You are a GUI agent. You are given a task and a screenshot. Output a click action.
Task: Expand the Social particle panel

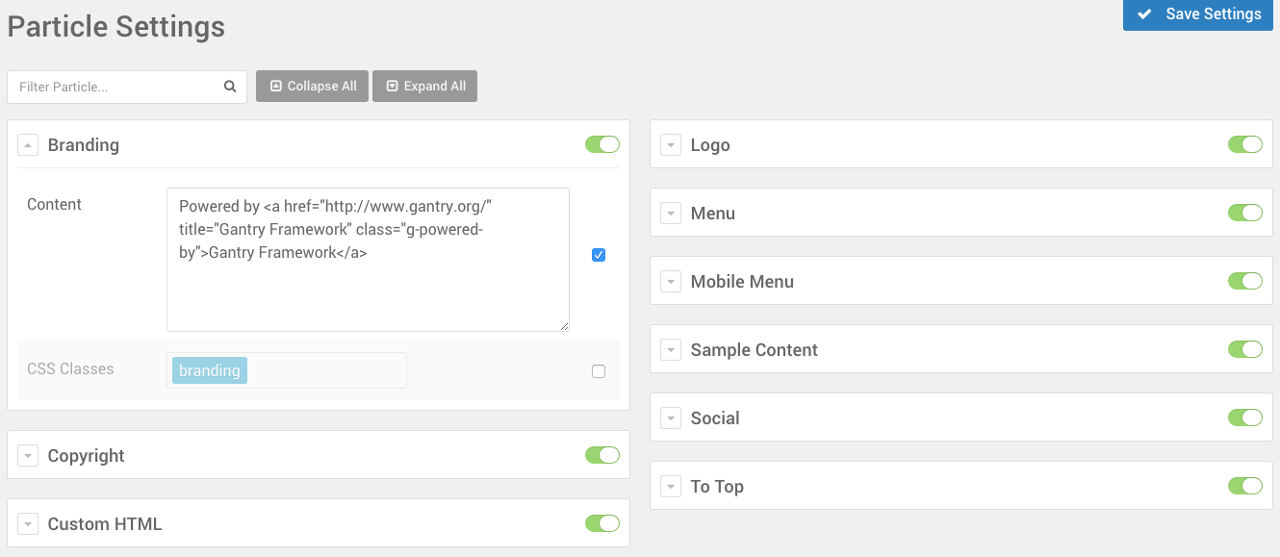coord(671,418)
